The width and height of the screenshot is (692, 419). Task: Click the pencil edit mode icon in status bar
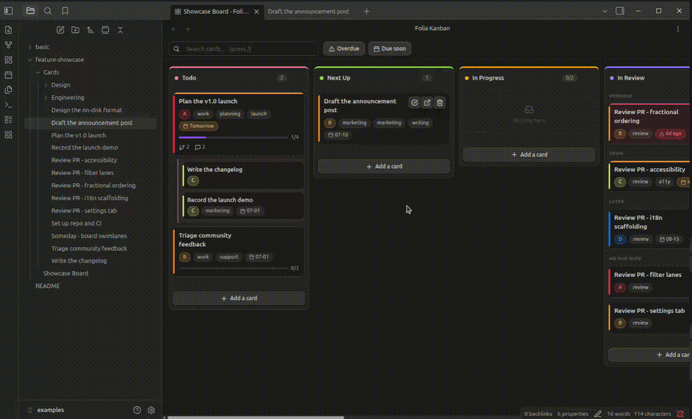pyautogui.click(x=598, y=414)
